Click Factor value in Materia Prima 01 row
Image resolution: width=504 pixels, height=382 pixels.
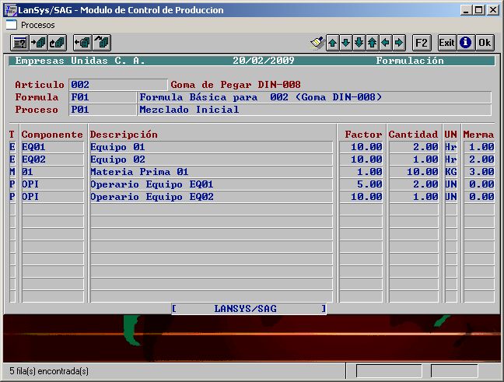[362, 172]
